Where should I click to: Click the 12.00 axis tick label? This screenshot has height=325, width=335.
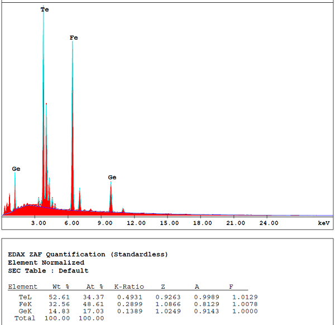click(136, 223)
